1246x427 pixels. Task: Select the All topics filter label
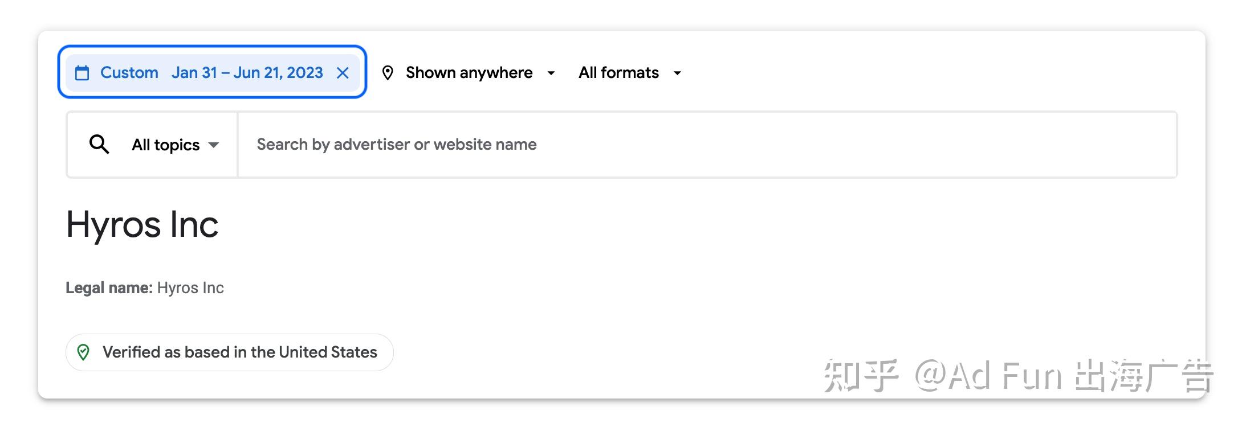coord(165,145)
